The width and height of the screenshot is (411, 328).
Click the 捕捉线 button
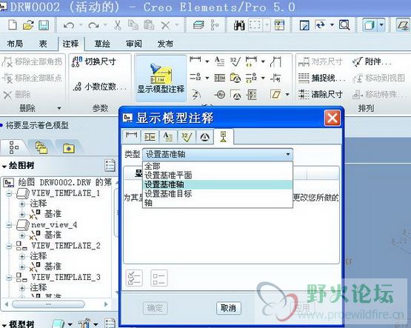coord(322,78)
